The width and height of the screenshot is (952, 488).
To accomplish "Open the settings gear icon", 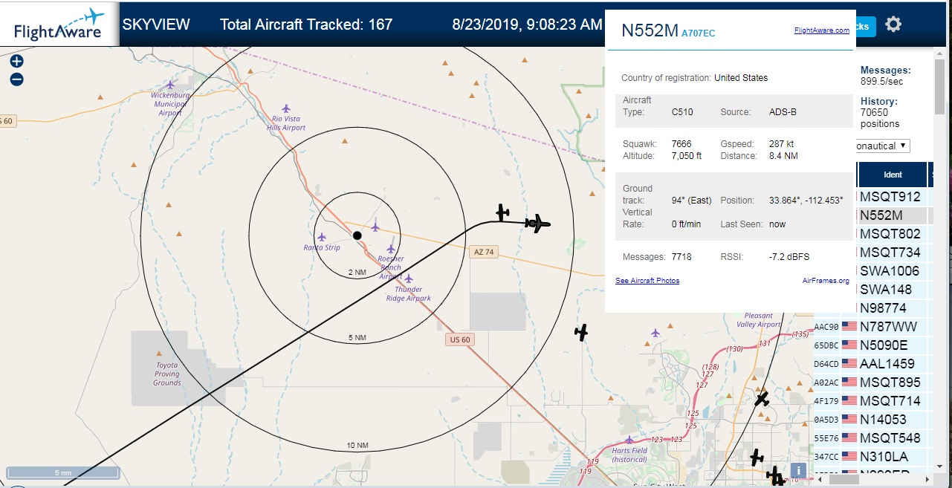I will [893, 25].
